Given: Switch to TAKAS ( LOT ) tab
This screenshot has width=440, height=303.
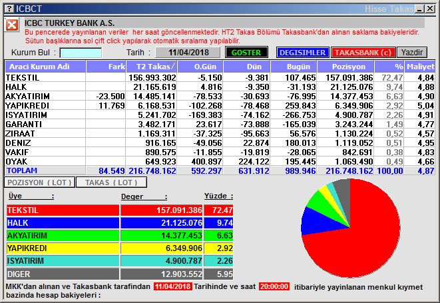Looking at the screenshot, I should pyautogui.click(x=111, y=182).
